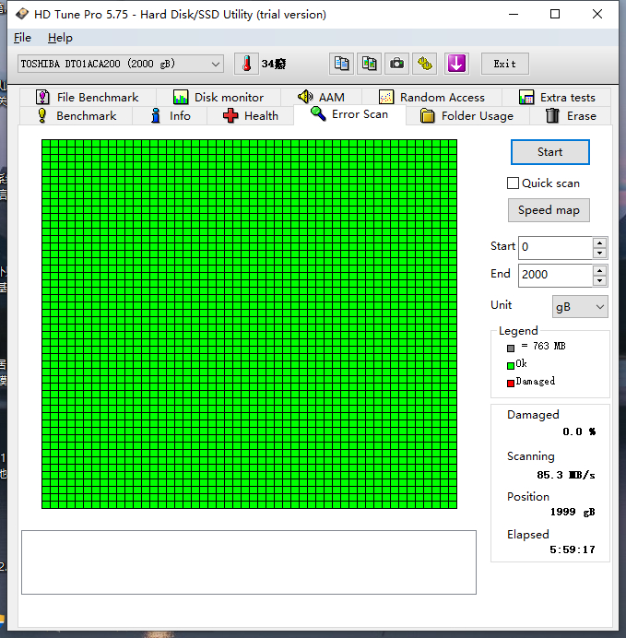Image resolution: width=626 pixels, height=638 pixels.
Task: Click the empty log box below the grid
Action: pos(249,562)
